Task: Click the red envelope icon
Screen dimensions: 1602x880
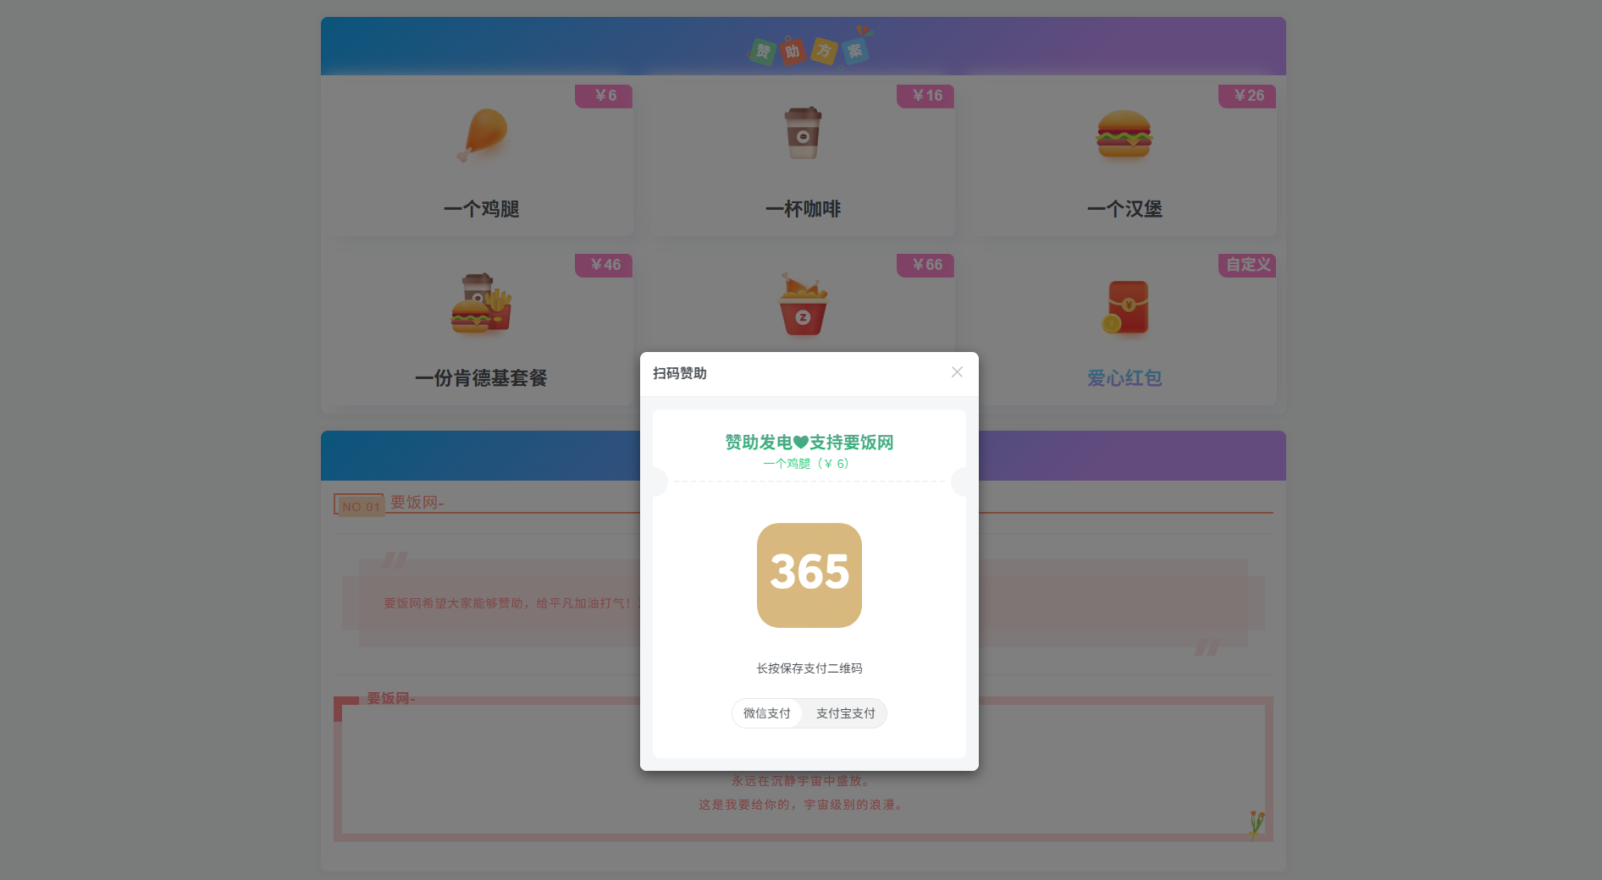Action: coord(1125,306)
